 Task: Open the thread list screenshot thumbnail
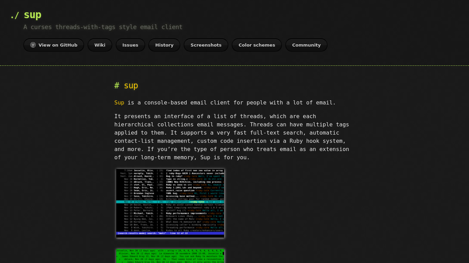(170, 203)
